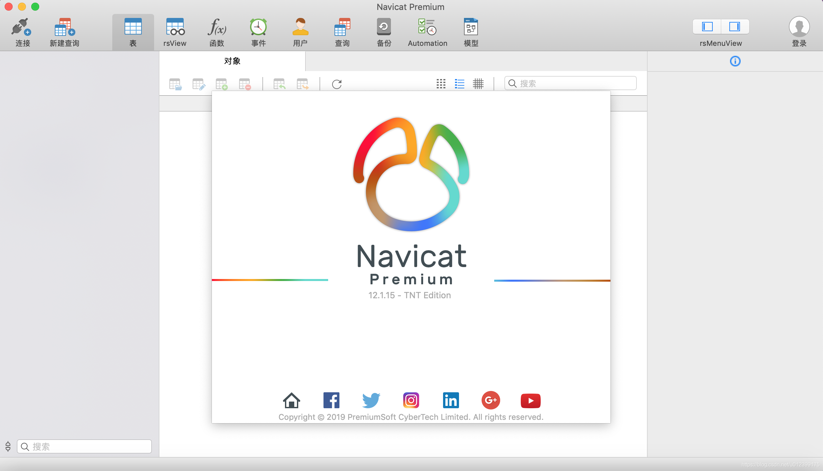Image resolution: width=823 pixels, height=471 pixels.
Task: Open the LinkedIn icon link
Action: click(x=451, y=400)
